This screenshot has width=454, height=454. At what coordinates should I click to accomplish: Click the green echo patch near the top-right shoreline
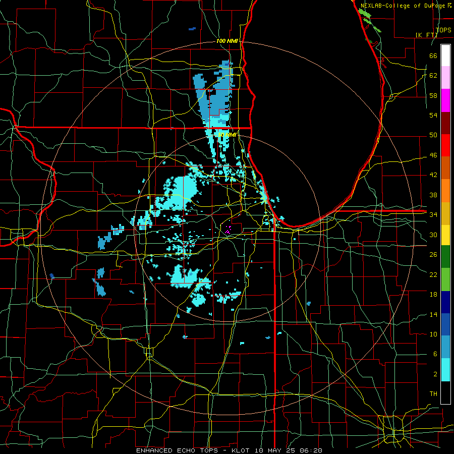click(364, 13)
